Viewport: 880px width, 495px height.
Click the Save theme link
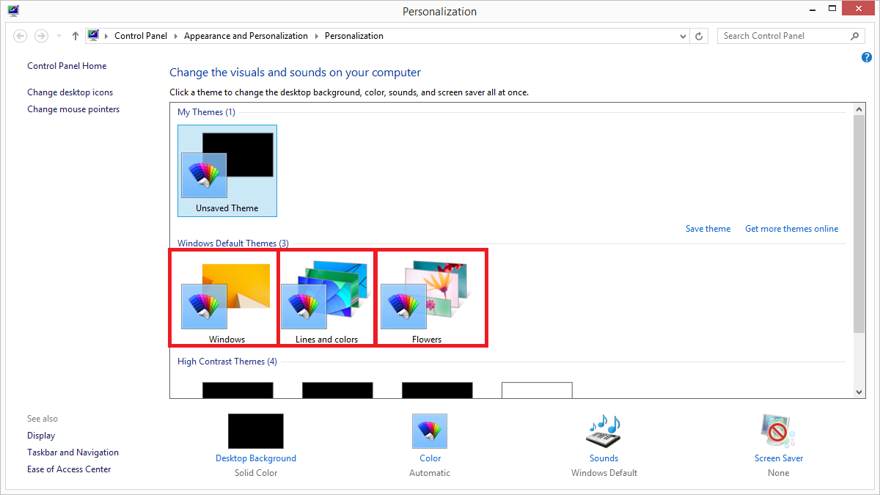[708, 229]
